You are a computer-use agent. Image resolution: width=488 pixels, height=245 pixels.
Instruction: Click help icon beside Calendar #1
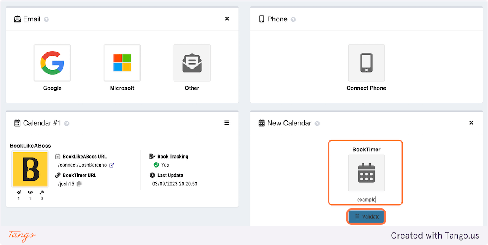point(67,123)
